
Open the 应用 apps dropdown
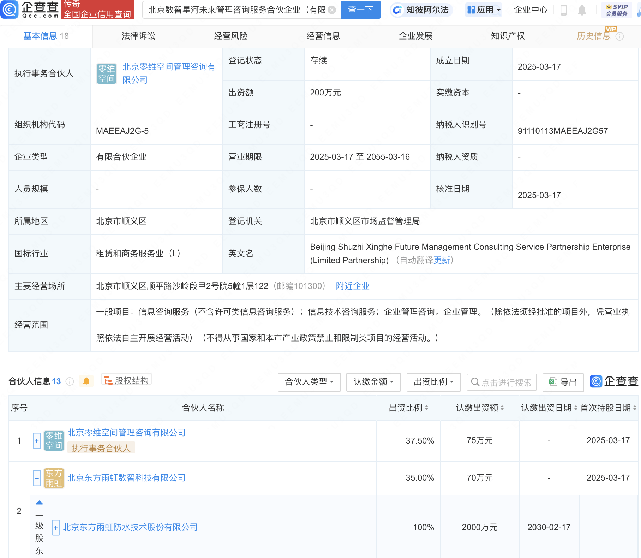pos(484,10)
